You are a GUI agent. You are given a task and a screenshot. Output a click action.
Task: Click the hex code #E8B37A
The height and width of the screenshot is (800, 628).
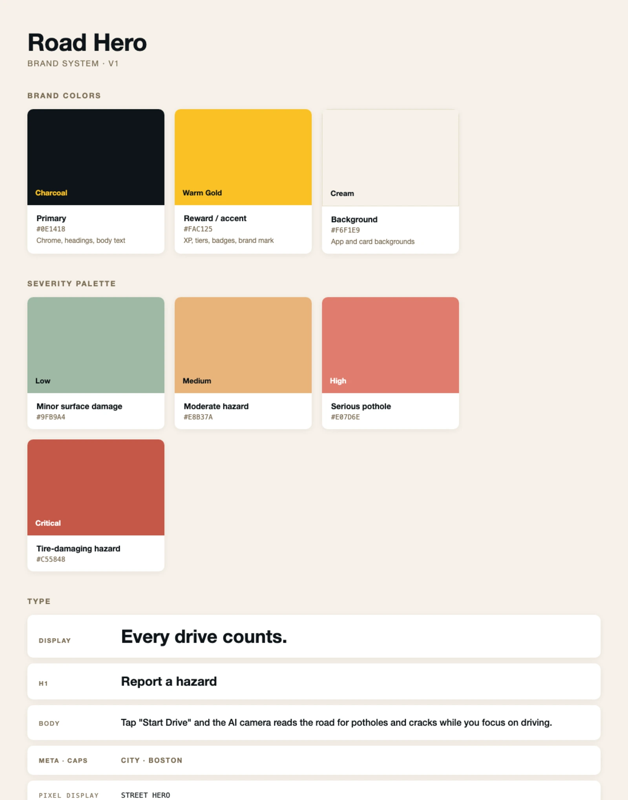198,417
